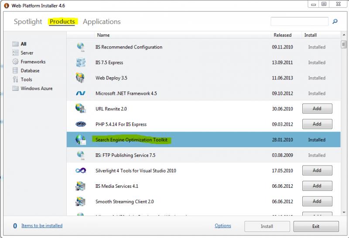
Task: Select Search Engine Optimization Toolkit name
Action: pos(131,140)
